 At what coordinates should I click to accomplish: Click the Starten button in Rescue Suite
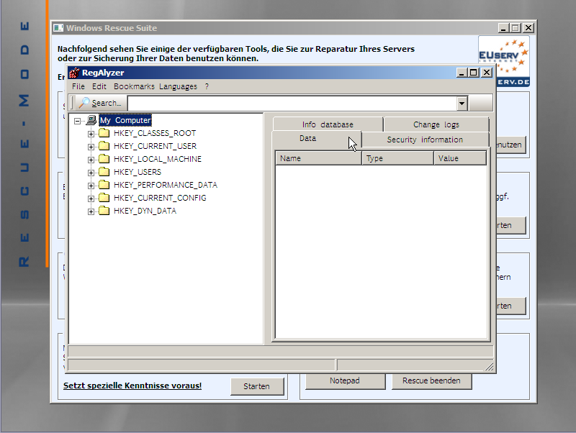[257, 386]
